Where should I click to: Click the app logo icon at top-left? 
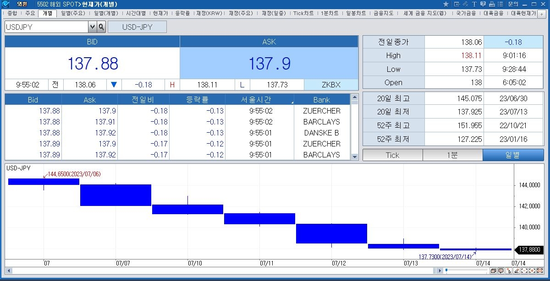tap(5, 4)
